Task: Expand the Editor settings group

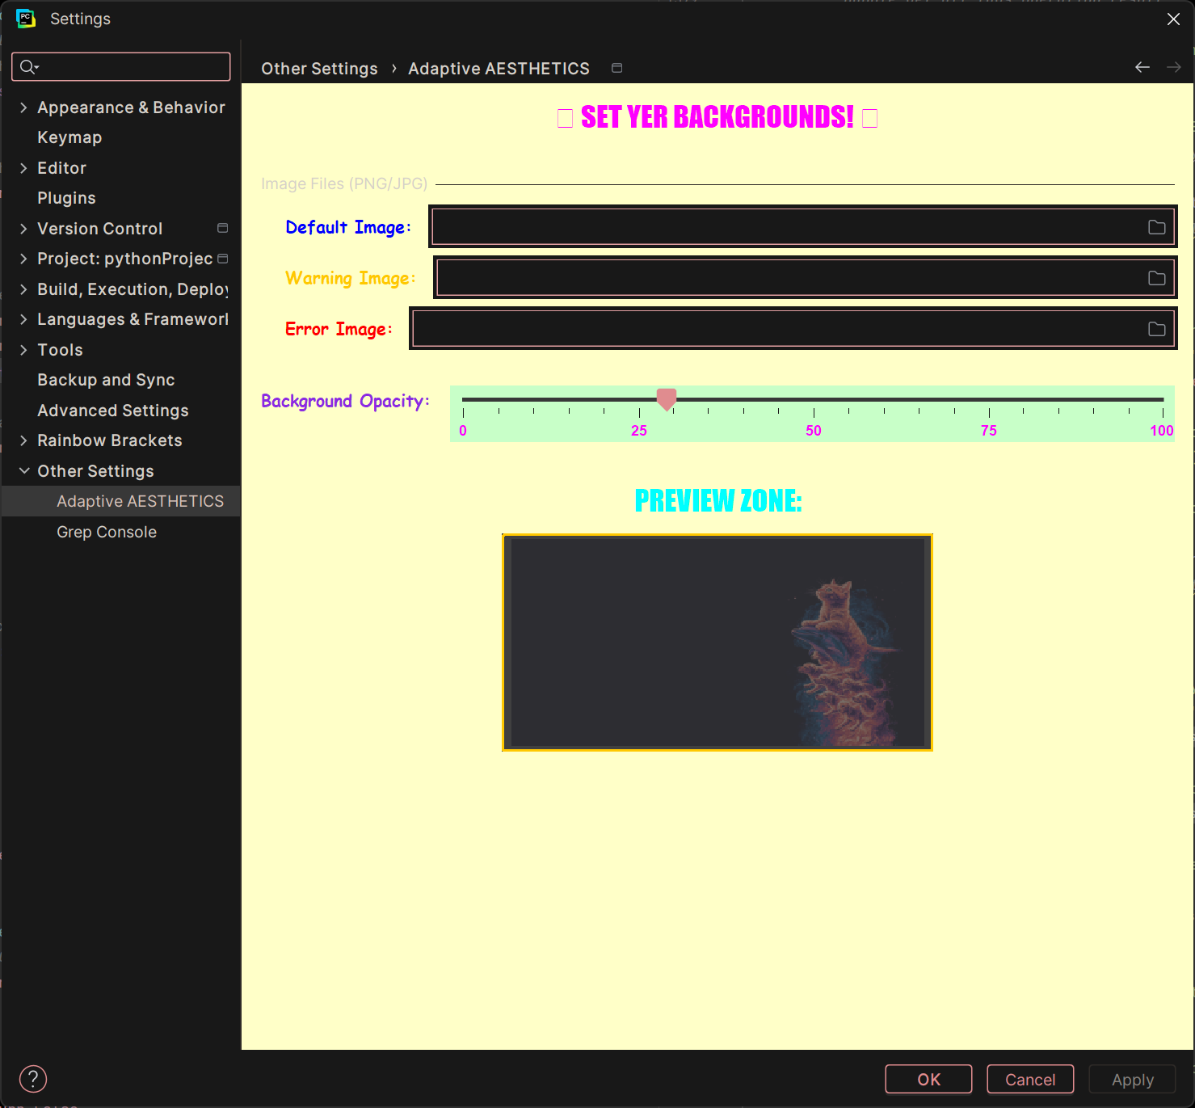Action: (23, 168)
